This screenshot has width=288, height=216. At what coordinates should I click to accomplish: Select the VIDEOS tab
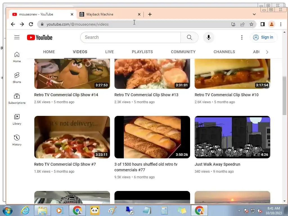click(80, 52)
